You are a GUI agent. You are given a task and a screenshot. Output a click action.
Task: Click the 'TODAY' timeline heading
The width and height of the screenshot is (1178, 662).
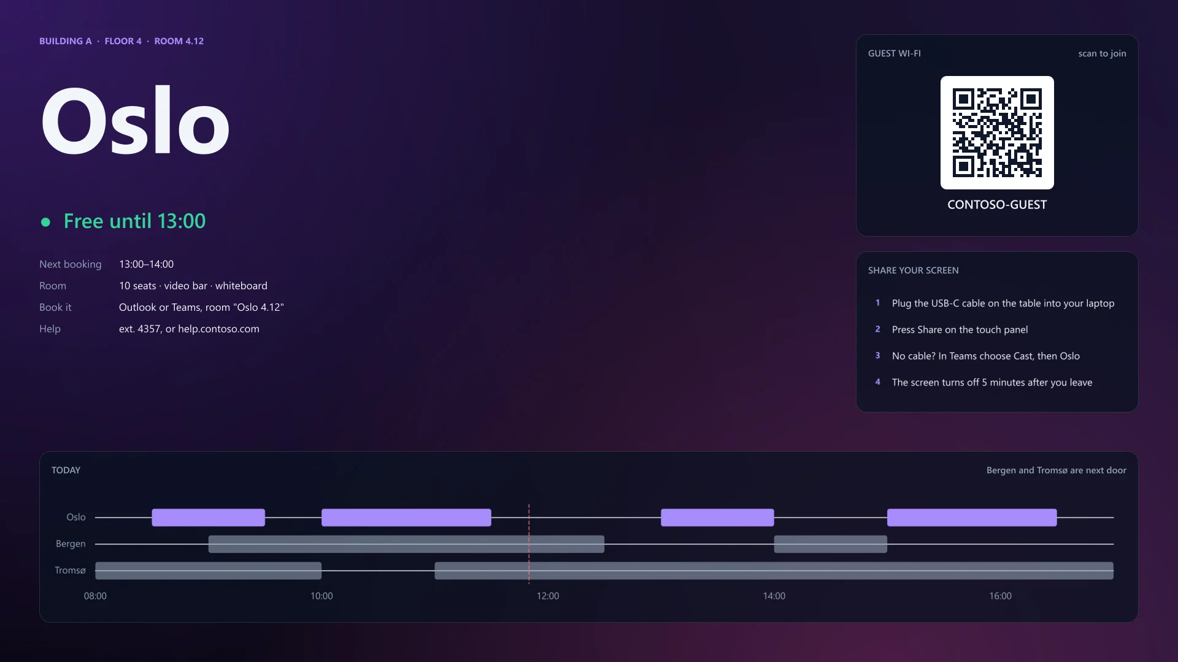(66, 470)
